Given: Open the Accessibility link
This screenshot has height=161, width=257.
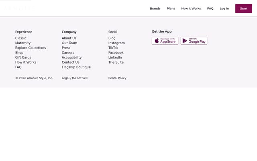Looking at the screenshot, I should click(x=71, y=58).
